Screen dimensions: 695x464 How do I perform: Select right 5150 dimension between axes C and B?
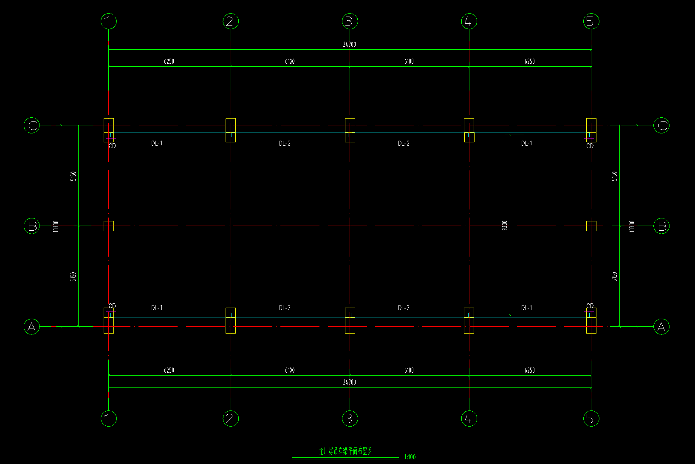pos(614,176)
